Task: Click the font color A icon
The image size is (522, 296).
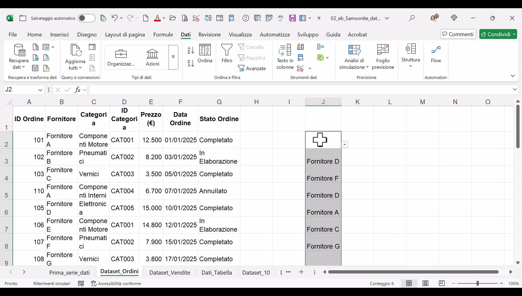Action: 157,18
